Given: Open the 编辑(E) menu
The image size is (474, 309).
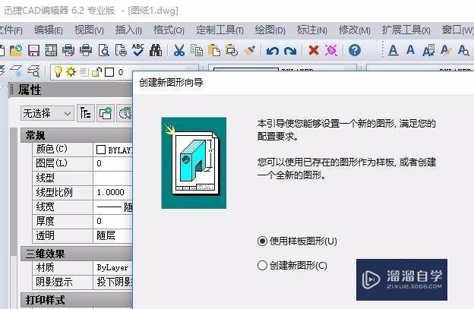Looking at the screenshot, I should (49, 30).
